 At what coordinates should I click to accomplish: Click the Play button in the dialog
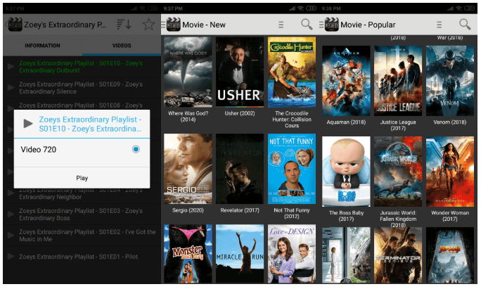tap(82, 178)
